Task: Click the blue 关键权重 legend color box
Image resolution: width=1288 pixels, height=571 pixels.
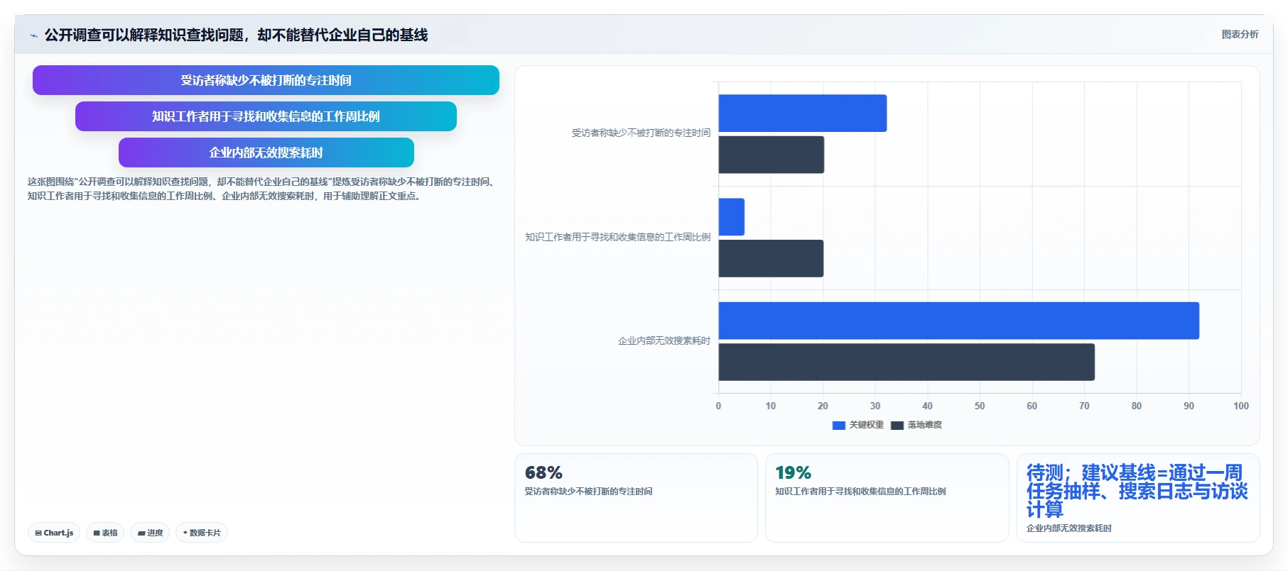Action: tap(839, 426)
